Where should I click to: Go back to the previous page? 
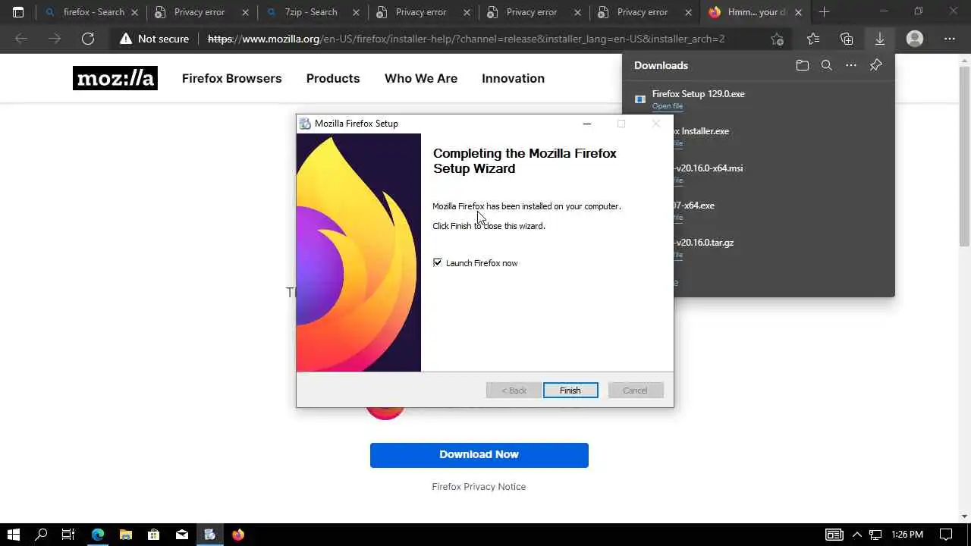pos(21,39)
